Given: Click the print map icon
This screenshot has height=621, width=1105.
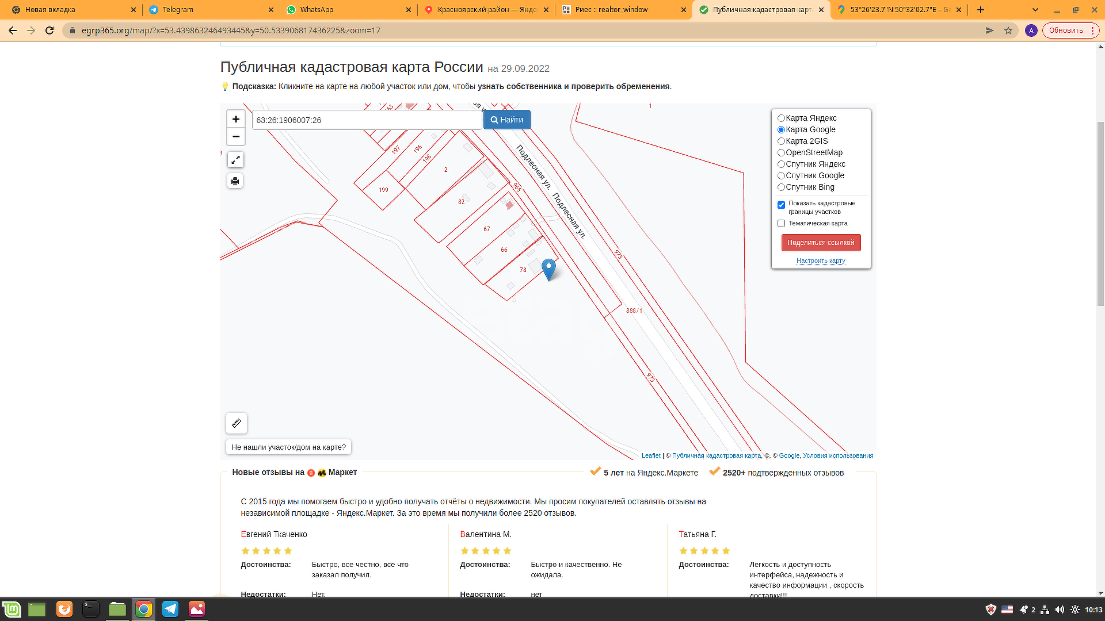Looking at the screenshot, I should [235, 181].
